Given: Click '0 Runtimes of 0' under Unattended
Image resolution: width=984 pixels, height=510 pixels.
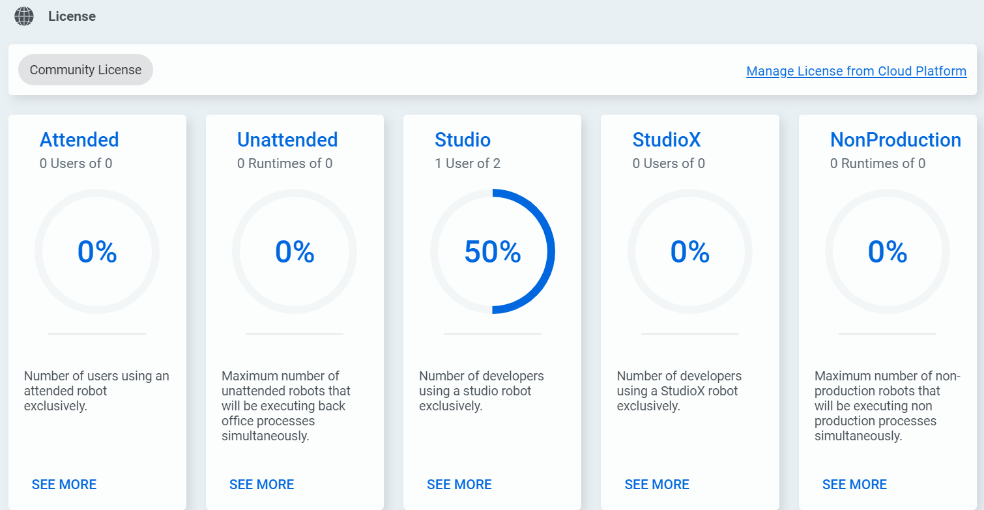Looking at the screenshot, I should (285, 163).
